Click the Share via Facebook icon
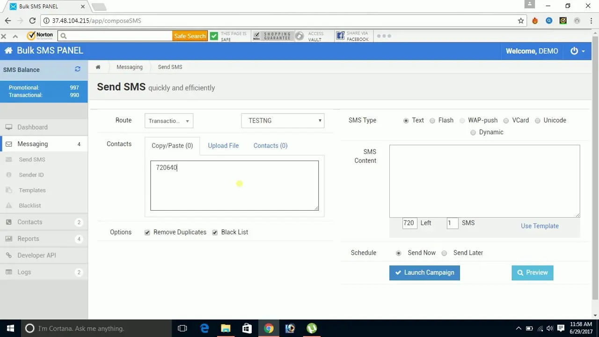 tap(340, 36)
